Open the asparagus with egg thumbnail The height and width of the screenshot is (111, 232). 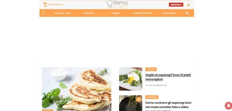coord(130,79)
